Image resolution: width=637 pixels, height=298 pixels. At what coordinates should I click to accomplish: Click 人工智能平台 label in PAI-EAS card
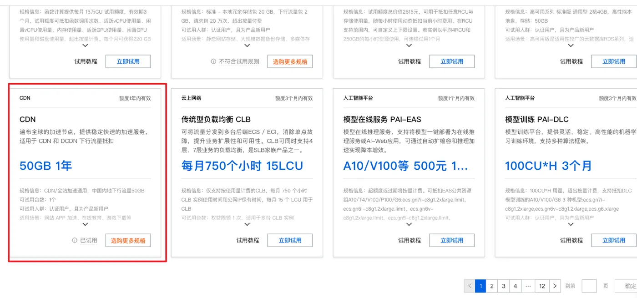coord(358,98)
